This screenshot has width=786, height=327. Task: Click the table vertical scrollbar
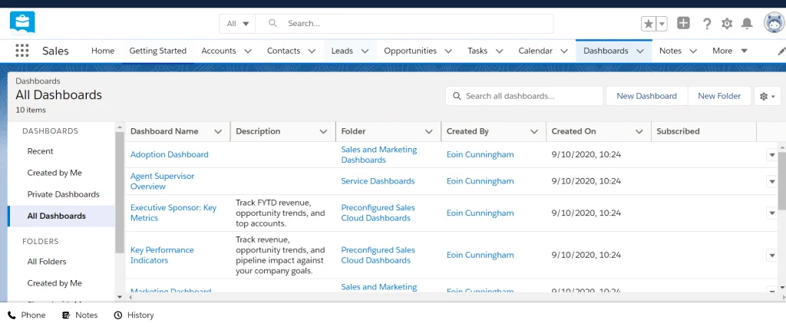782,180
